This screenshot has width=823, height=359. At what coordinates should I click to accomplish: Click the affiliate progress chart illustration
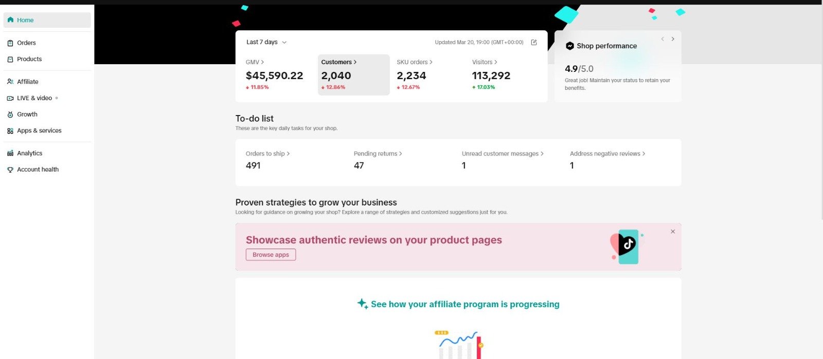459,345
